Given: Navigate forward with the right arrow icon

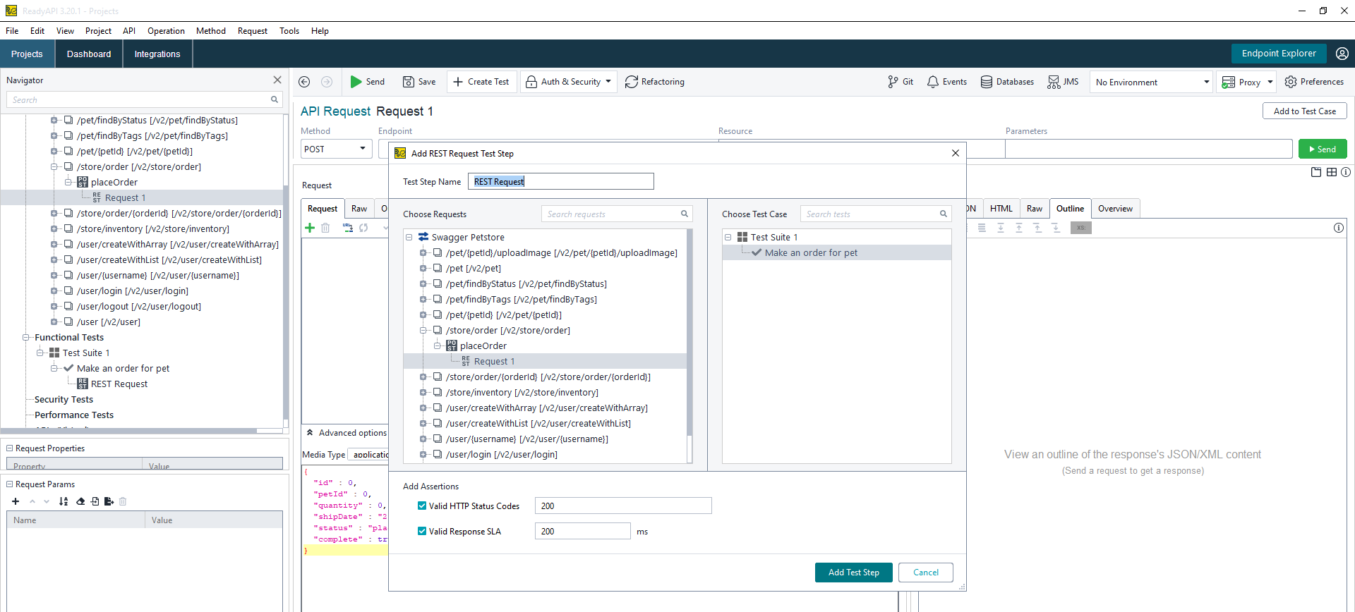Looking at the screenshot, I should click(327, 82).
